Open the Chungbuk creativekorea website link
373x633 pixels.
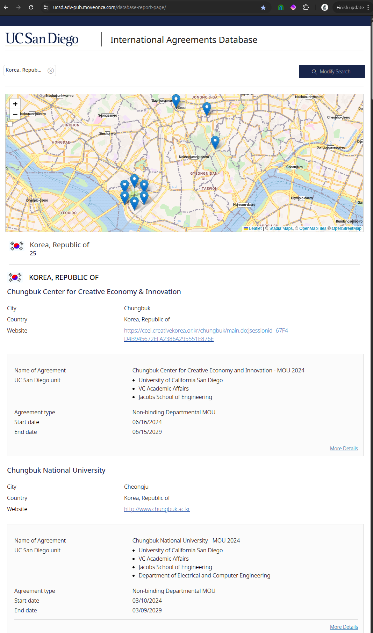206,335
